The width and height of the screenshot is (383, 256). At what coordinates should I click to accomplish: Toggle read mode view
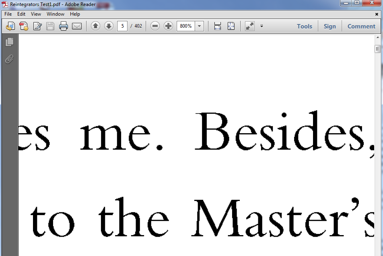(250, 26)
